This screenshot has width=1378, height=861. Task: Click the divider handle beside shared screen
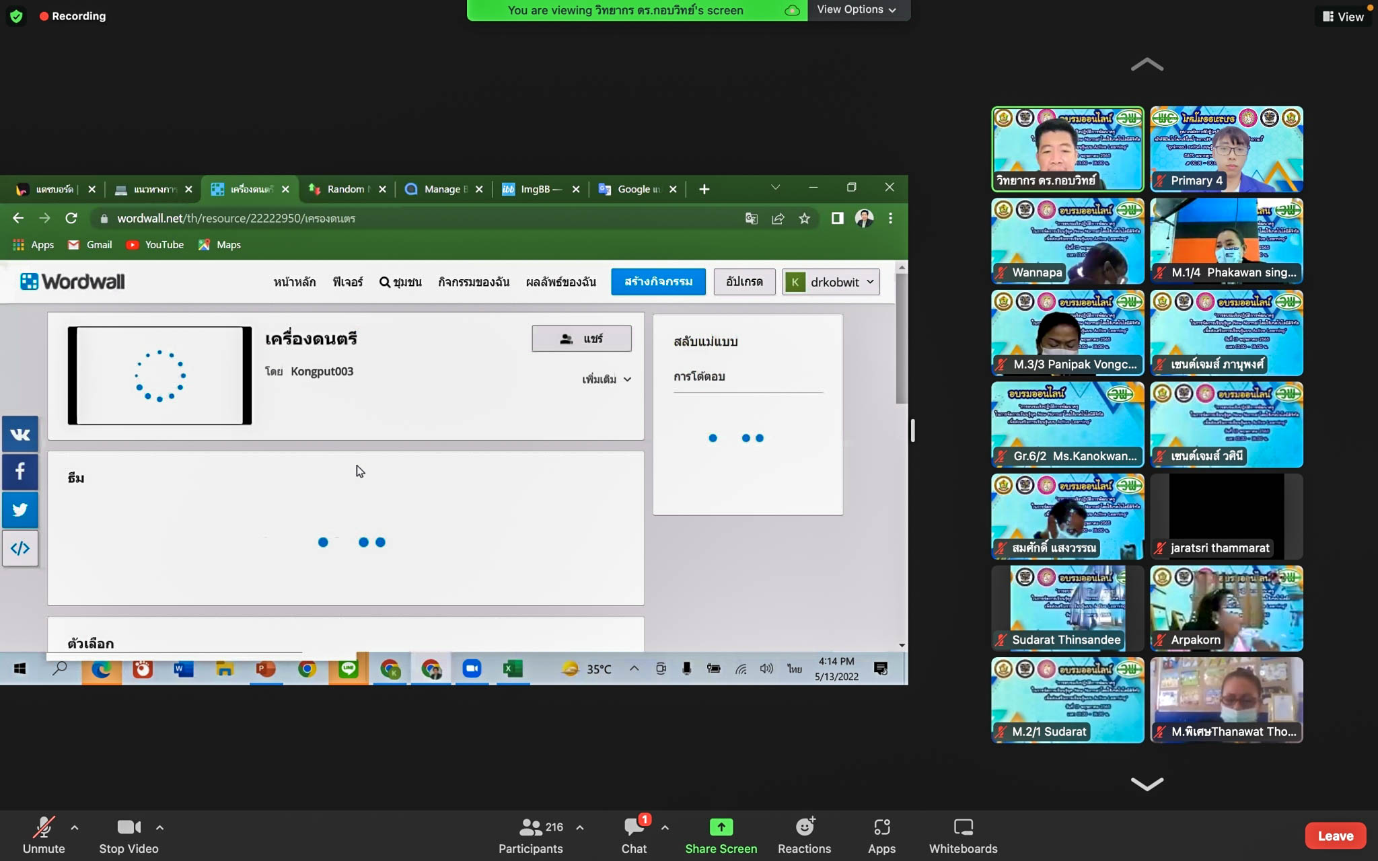[913, 430]
